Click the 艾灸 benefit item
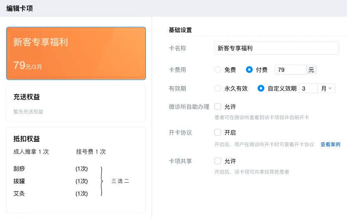 19,194
